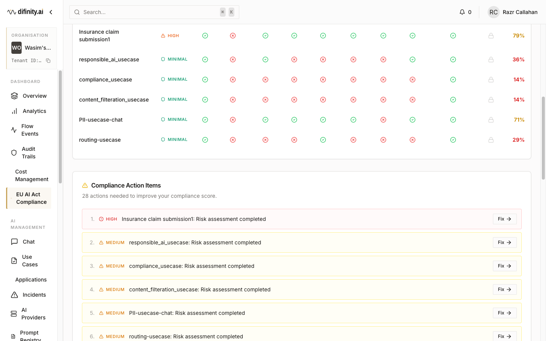
Task: Open Applications in the sidebar
Action: (x=31, y=280)
